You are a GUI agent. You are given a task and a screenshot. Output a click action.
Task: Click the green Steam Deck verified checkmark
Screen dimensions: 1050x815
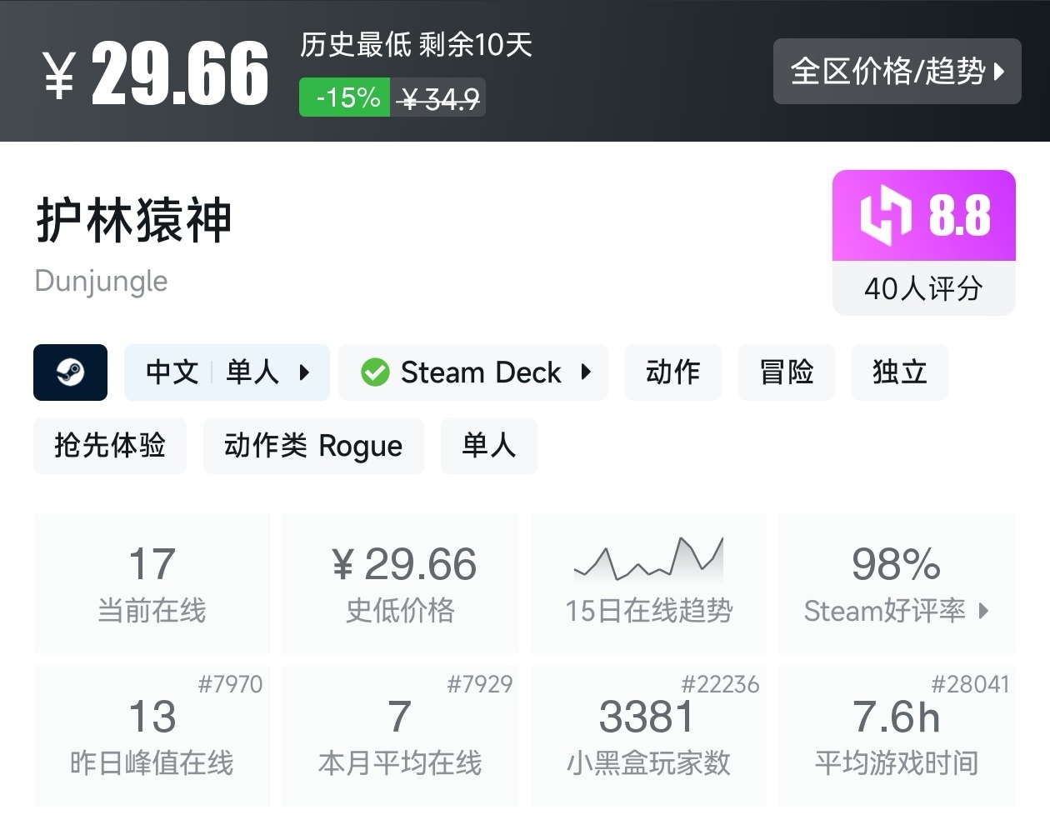(x=375, y=372)
